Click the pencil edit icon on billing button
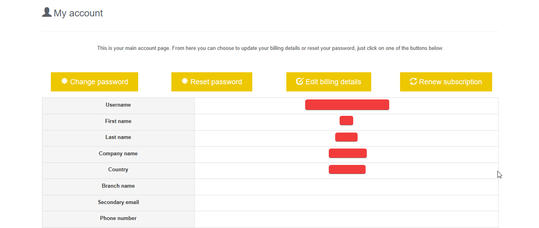Image resolution: width=539 pixels, height=228 pixels. 300,81
